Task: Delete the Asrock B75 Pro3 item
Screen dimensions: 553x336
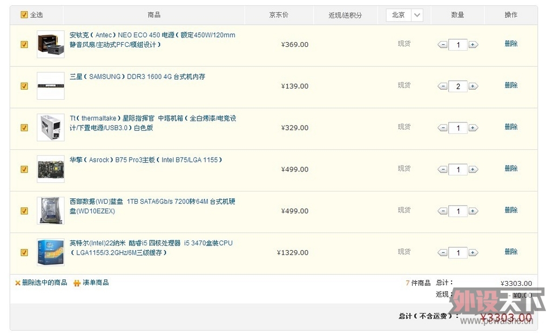Action: coord(511,168)
